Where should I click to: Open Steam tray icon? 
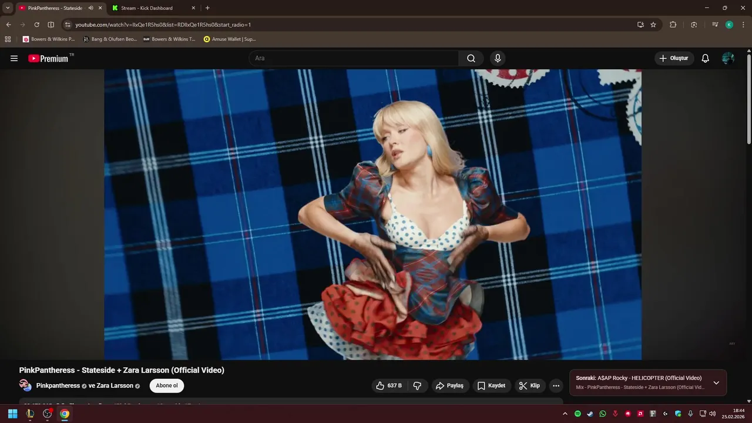point(590,414)
